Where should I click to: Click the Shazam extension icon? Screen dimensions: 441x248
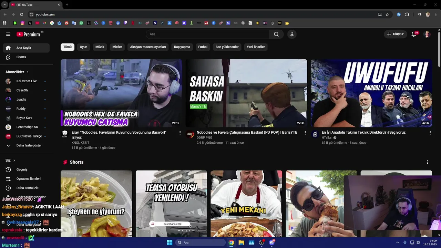[399, 14]
